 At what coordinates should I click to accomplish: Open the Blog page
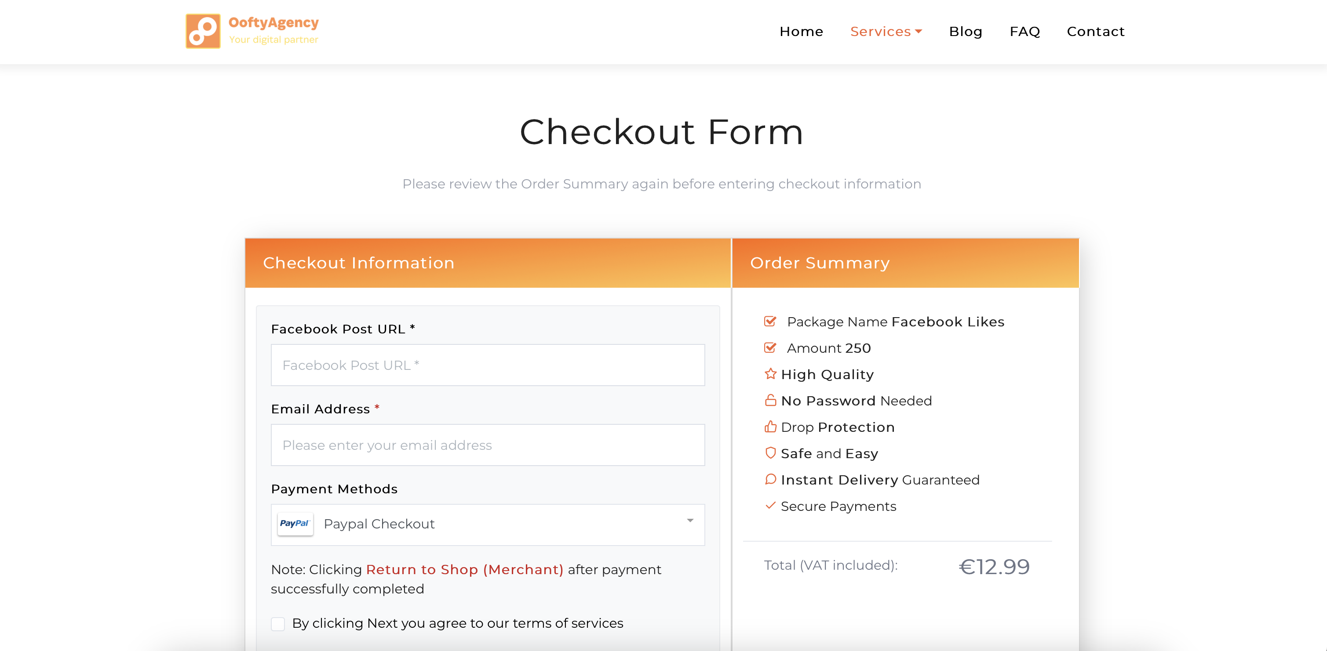point(966,31)
